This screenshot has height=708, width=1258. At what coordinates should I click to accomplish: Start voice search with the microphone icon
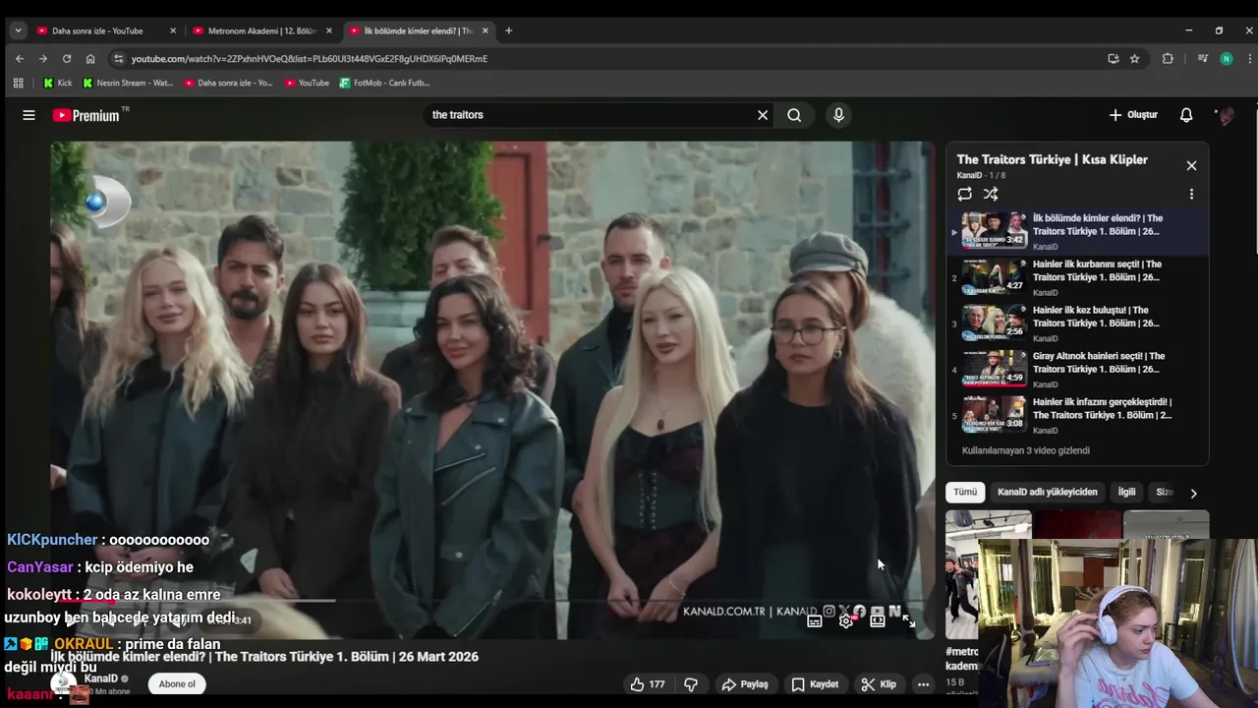pos(838,115)
